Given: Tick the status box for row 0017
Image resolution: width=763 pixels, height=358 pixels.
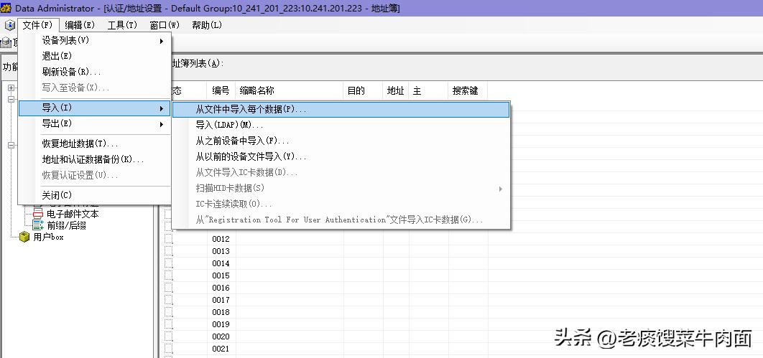Looking at the screenshot, I should pos(169,300).
